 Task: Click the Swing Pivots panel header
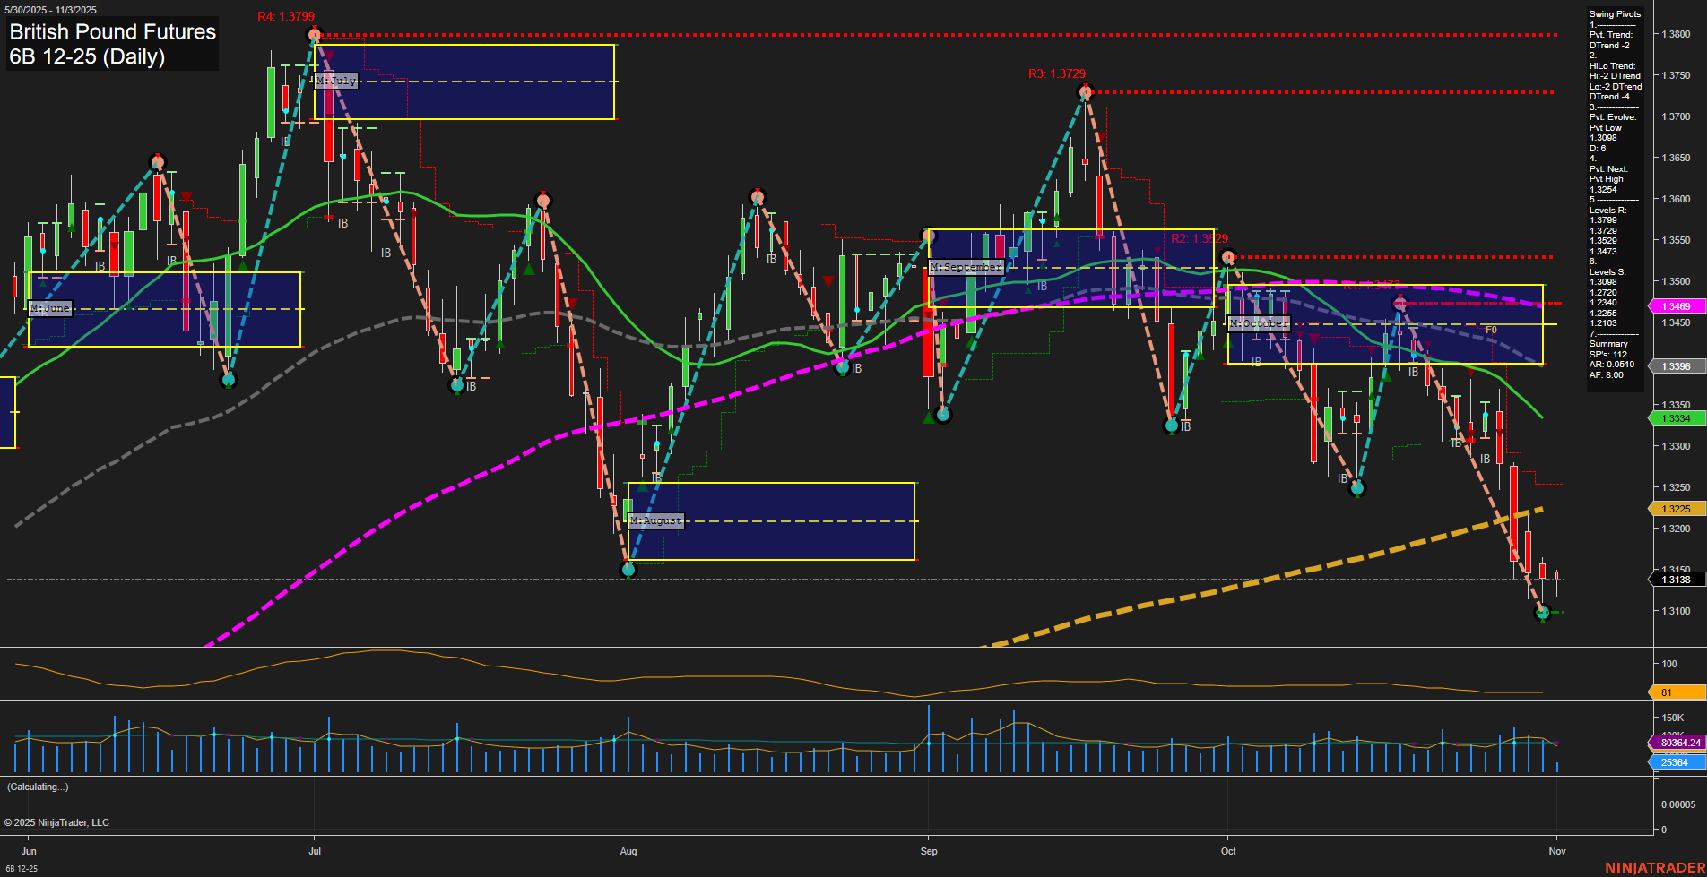[x=1614, y=13]
